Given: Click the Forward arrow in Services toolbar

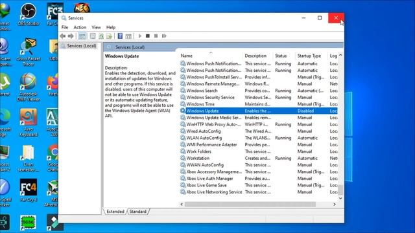Looking at the screenshot, I should 71,36.
